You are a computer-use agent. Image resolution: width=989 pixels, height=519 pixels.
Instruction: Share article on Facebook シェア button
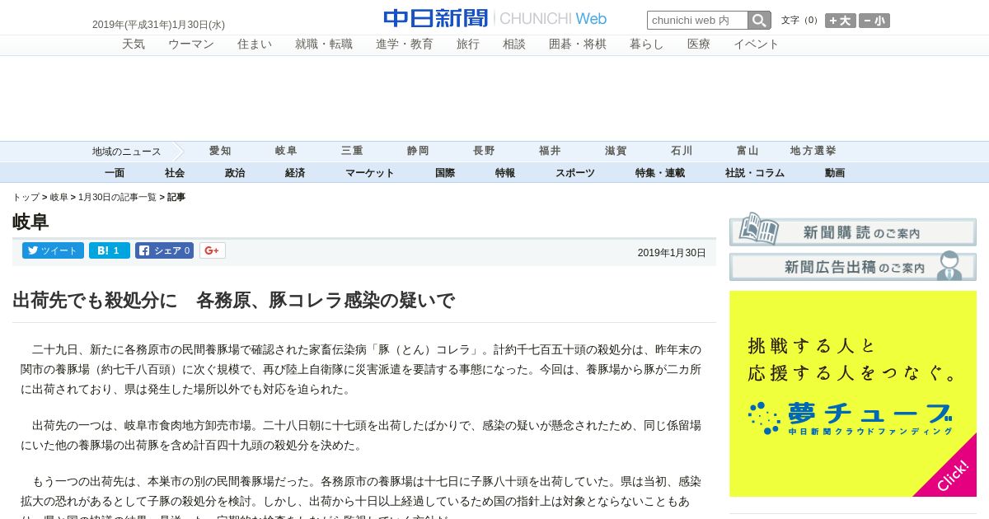pyautogui.click(x=165, y=250)
